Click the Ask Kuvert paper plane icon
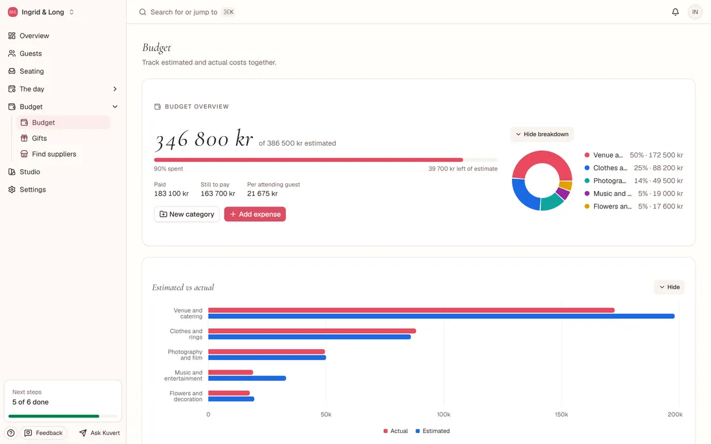 point(83,433)
